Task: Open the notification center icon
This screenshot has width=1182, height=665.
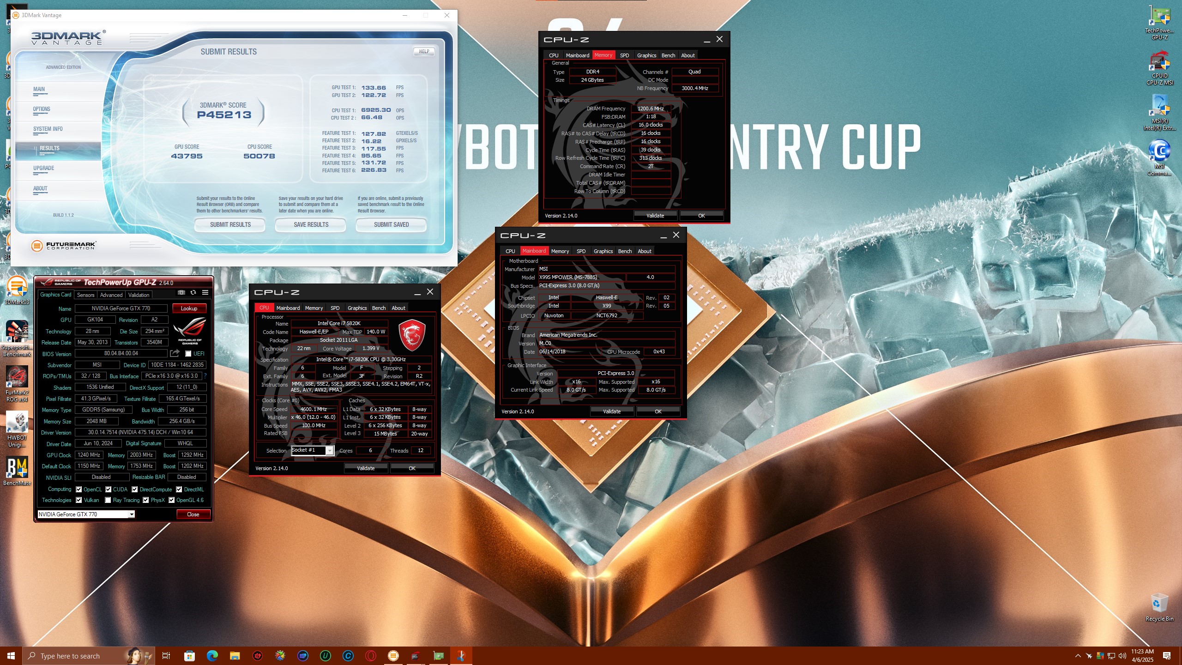Action: (1167, 656)
